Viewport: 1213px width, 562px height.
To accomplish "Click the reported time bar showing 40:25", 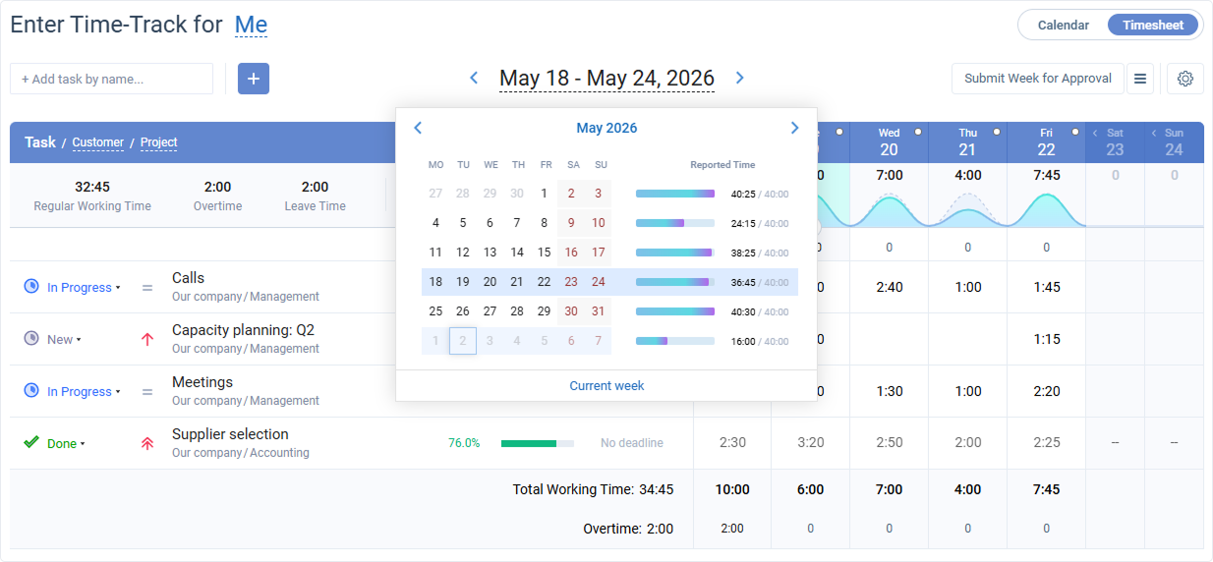I will [x=675, y=194].
